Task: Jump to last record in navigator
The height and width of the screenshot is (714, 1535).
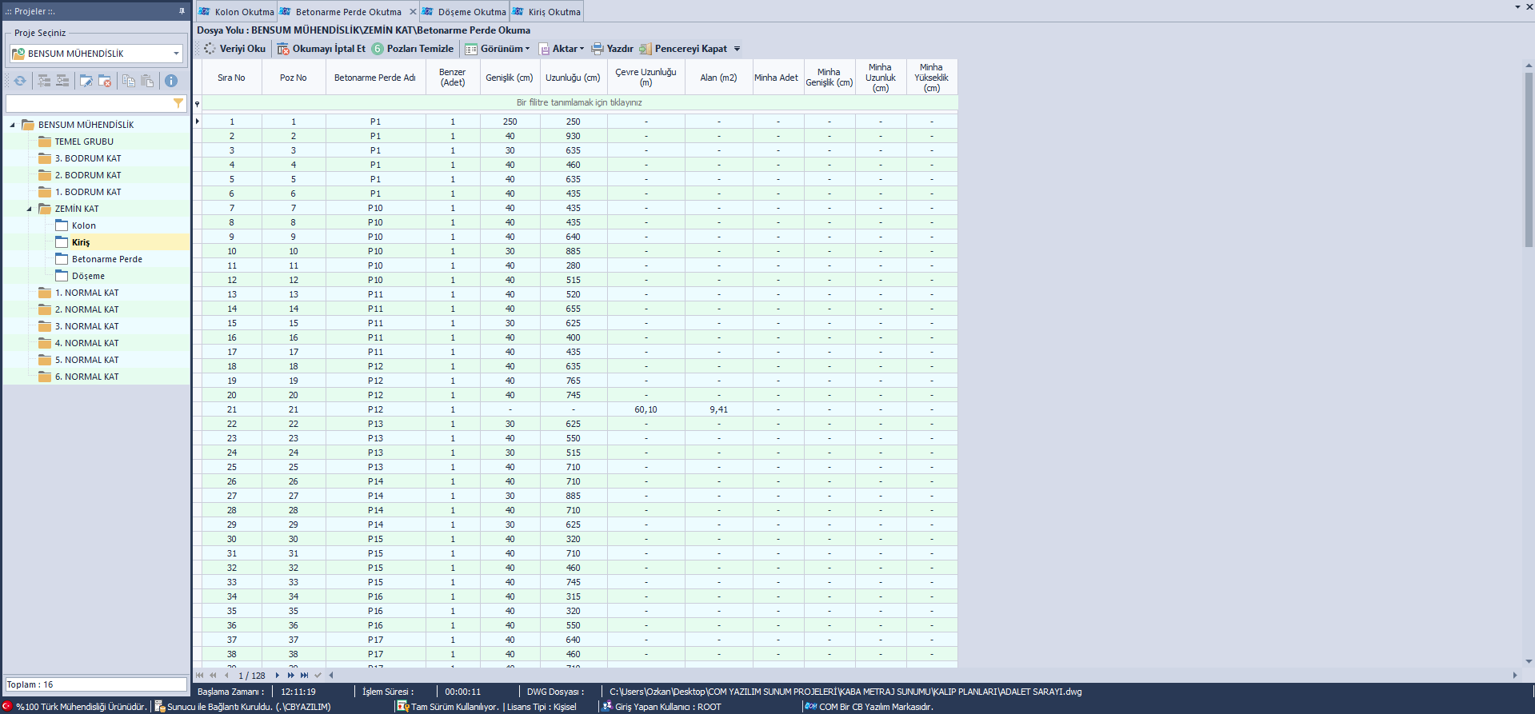Action: 305,676
